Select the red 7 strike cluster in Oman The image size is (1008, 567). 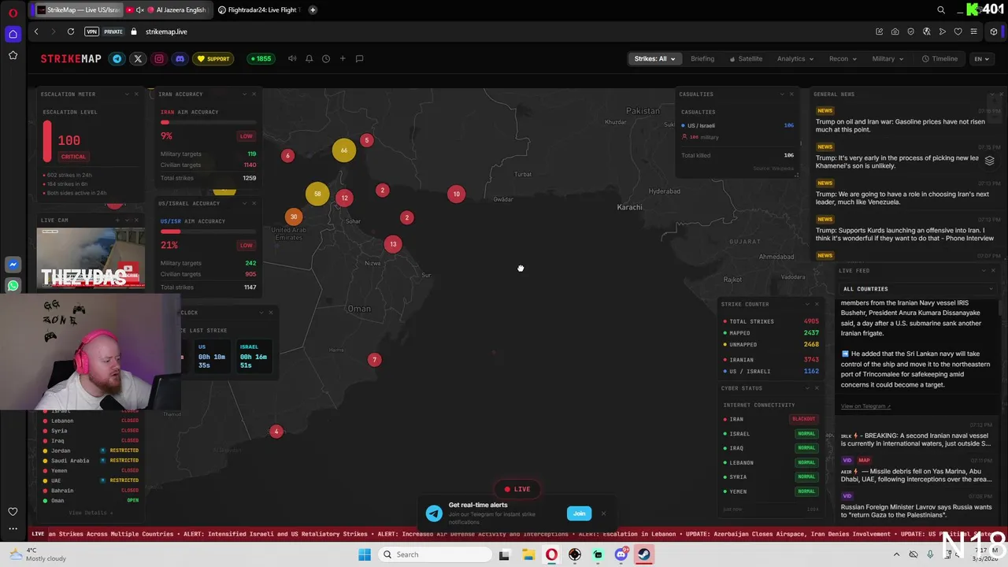[x=374, y=360]
